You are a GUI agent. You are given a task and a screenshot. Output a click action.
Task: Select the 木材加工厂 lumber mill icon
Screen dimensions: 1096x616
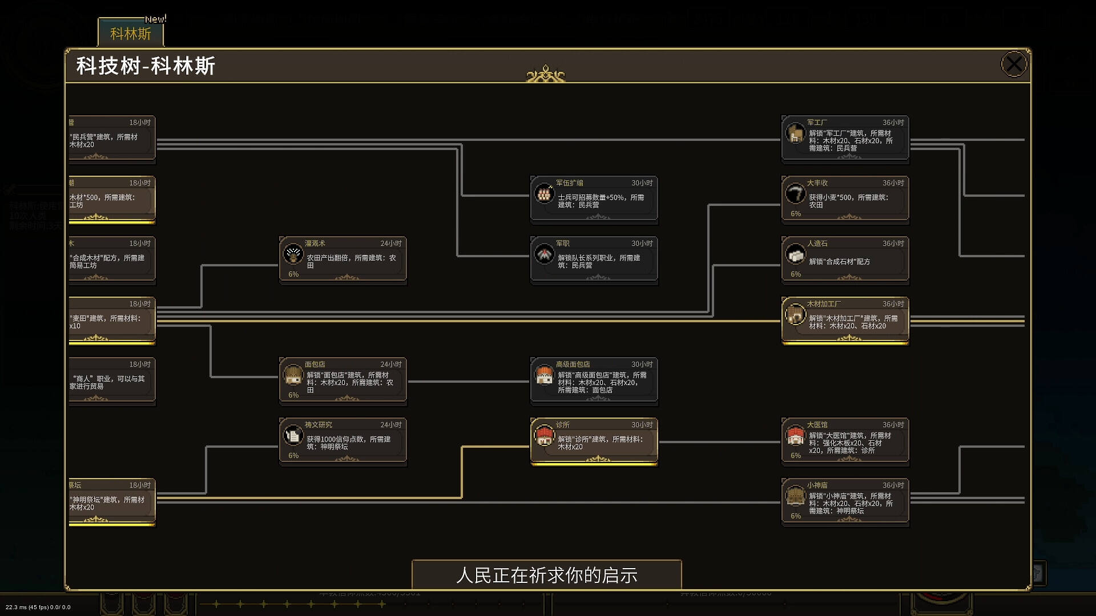pos(796,315)
